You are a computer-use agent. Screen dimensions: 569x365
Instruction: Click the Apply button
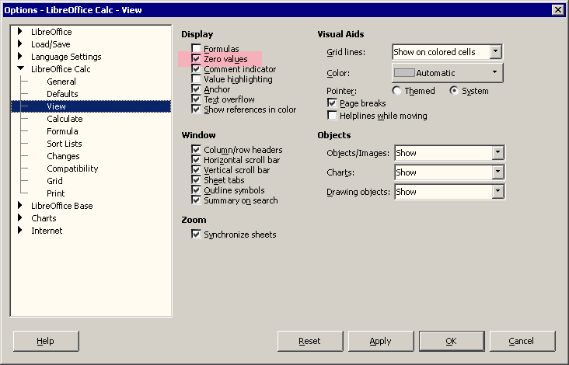[x=381, y=341]
